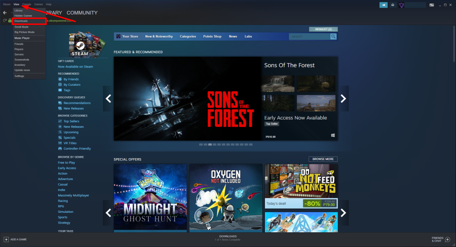Open Midnight Ghost Hunt offer
456x247 pixels.
(x=151, y=198)
